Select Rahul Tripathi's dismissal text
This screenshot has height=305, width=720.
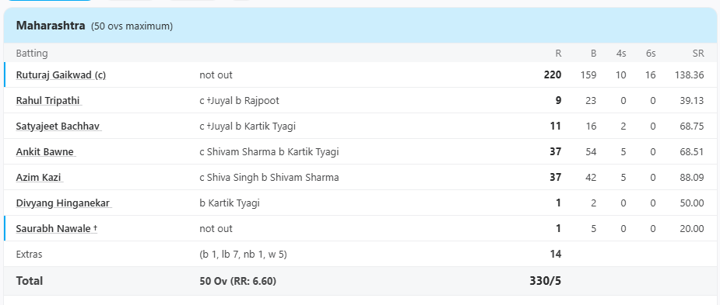tap(239, 100)
